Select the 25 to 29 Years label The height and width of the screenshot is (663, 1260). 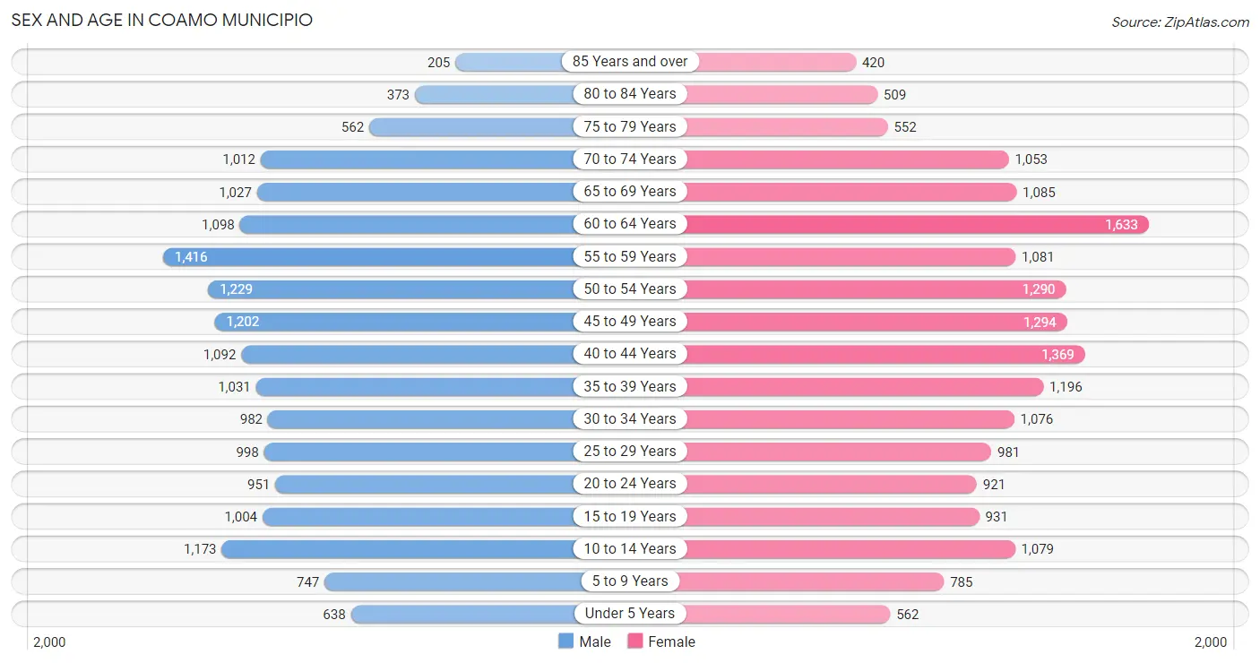point(630,451)
